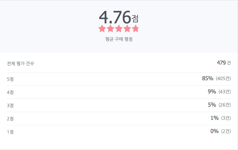Click the 평균 구매 평점 caption
Screen dimensions: 238x150
tap(119, 39)
